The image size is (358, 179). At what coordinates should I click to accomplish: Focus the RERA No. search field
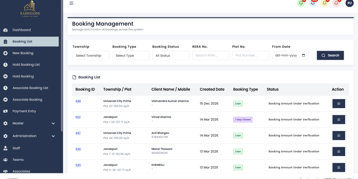(x=211, y=55)
